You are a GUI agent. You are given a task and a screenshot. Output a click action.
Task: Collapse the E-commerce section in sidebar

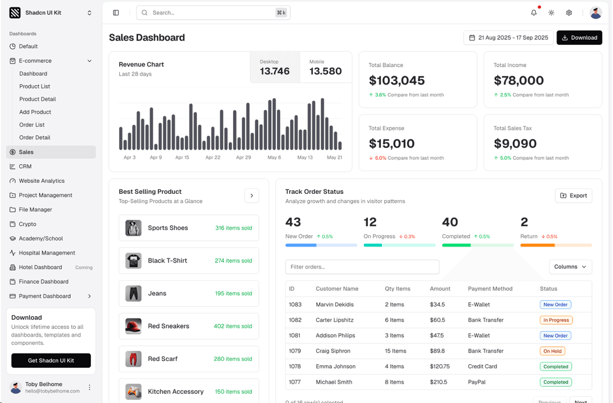89,61
